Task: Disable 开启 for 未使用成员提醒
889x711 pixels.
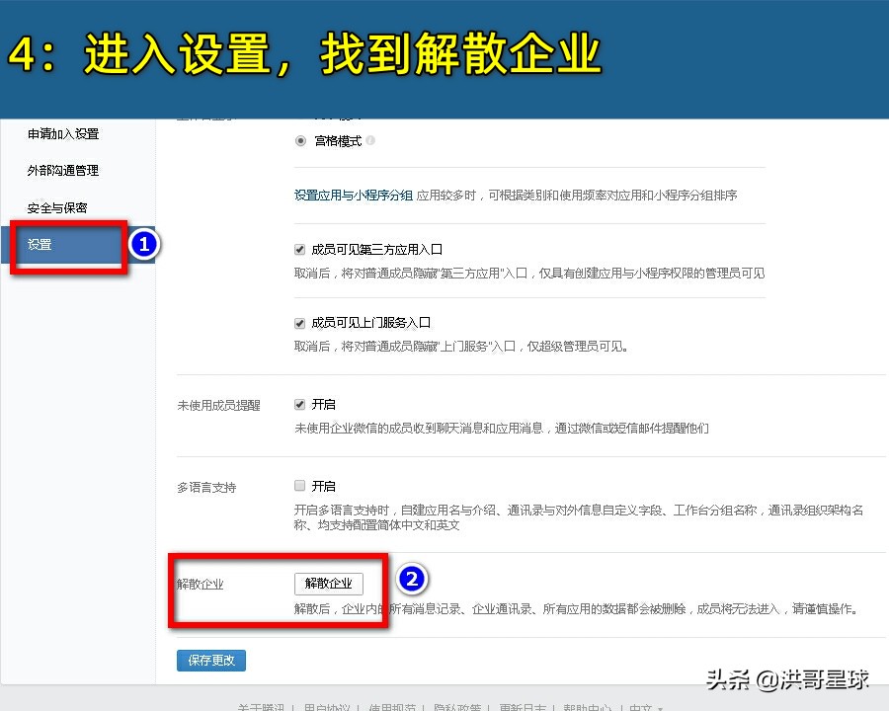Action: (x=299, y=403)
